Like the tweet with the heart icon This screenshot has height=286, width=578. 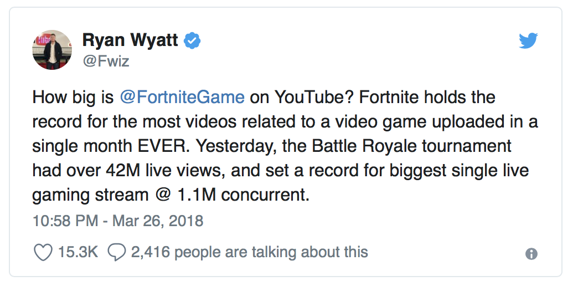[x=43, y=253]
